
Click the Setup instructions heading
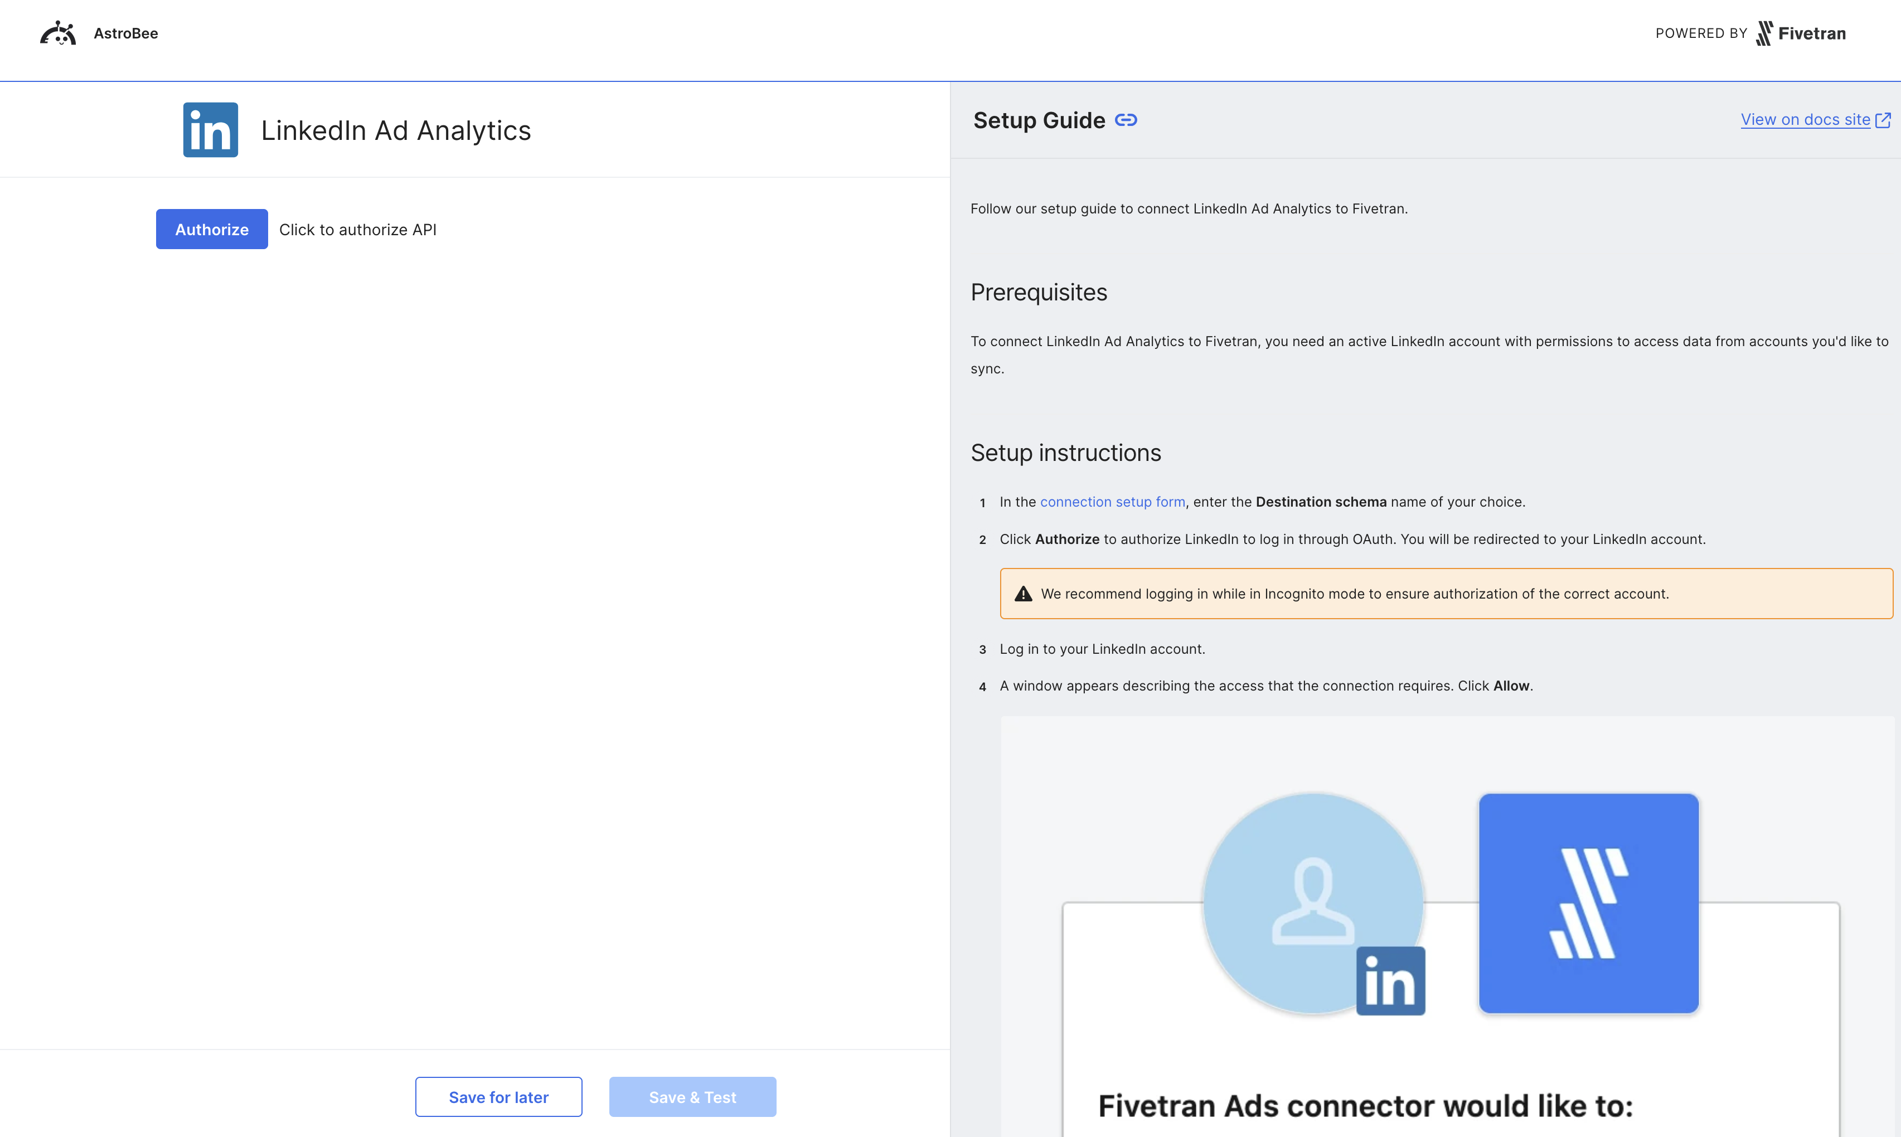(1065, 453)
